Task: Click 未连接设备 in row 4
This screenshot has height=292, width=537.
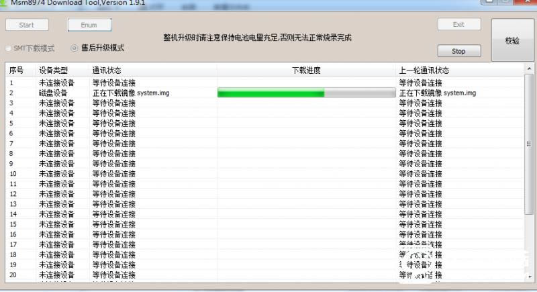Action: [x=56, y=113]
